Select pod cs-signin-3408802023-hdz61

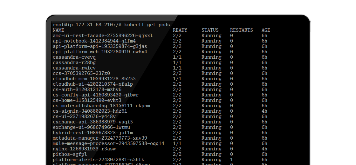coord(90,111)
